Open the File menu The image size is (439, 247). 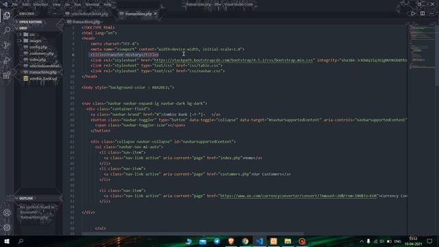point(15,4)
